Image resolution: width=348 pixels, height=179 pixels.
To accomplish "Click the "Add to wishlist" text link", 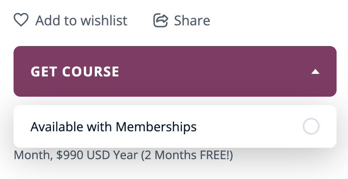I will click(x=81, y=20).
